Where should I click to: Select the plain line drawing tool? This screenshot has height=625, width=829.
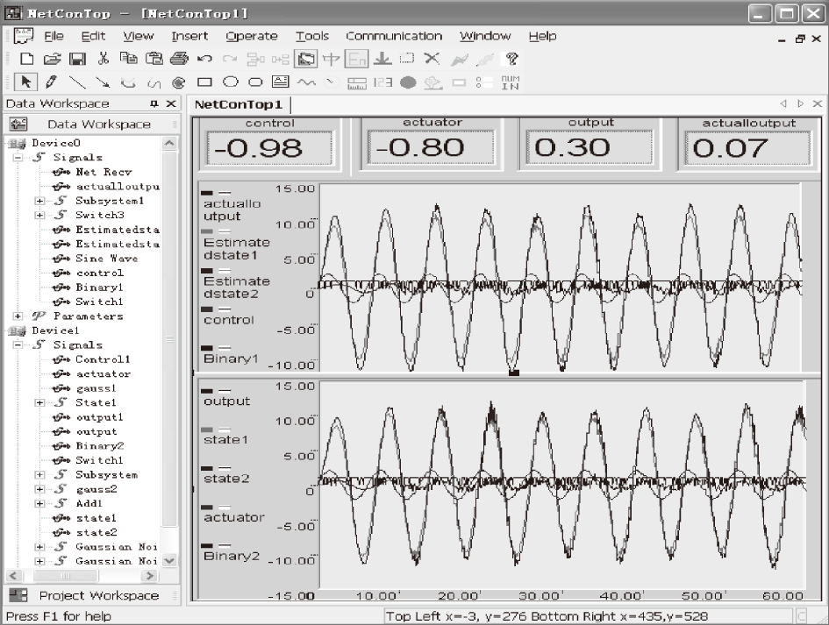click(x=77, y=82)
